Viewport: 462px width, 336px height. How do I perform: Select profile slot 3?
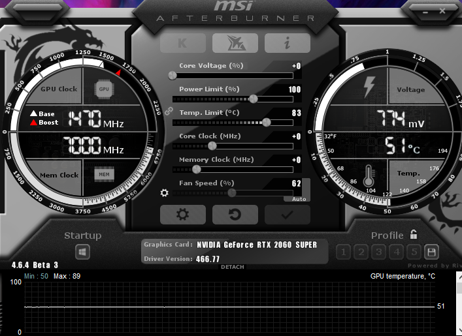click(379, 252)
